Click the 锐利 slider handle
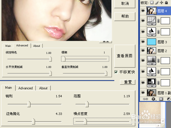Viewport: 171px width, 128px height. click(x=29, y=104)
